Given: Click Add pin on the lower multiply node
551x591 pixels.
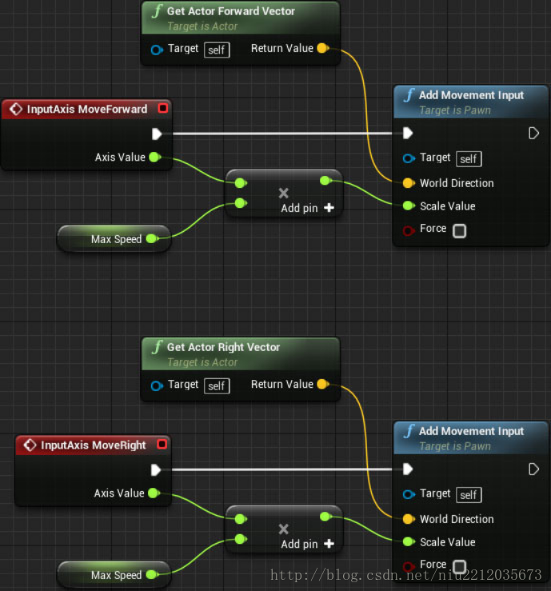Looking at the screenshot, I should [x=308, y=544].
